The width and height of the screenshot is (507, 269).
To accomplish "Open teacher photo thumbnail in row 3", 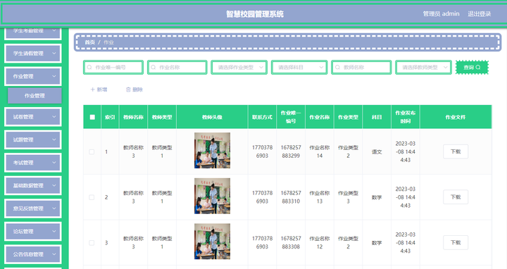I will pos(212,242).
